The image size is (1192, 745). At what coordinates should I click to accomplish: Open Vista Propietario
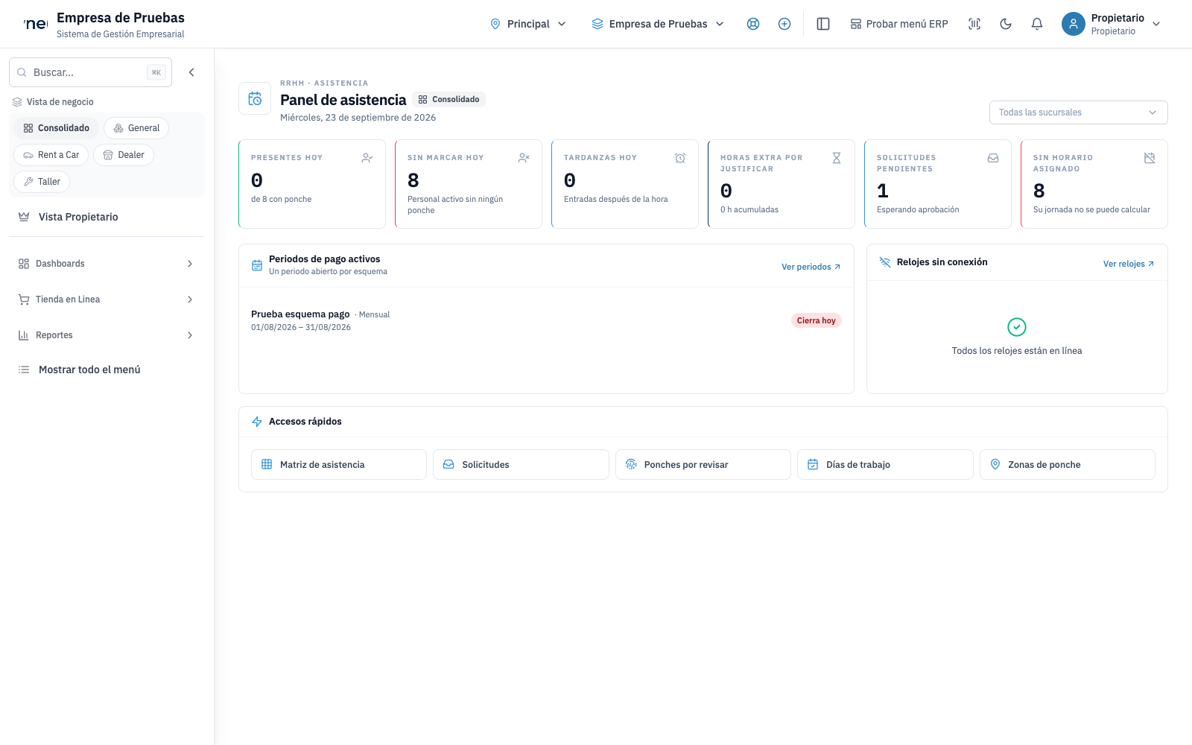[x=107, y=217]
